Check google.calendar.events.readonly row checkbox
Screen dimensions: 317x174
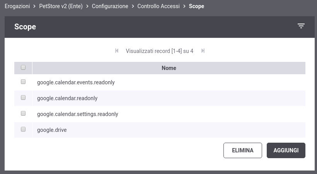(x=23, y=82)
